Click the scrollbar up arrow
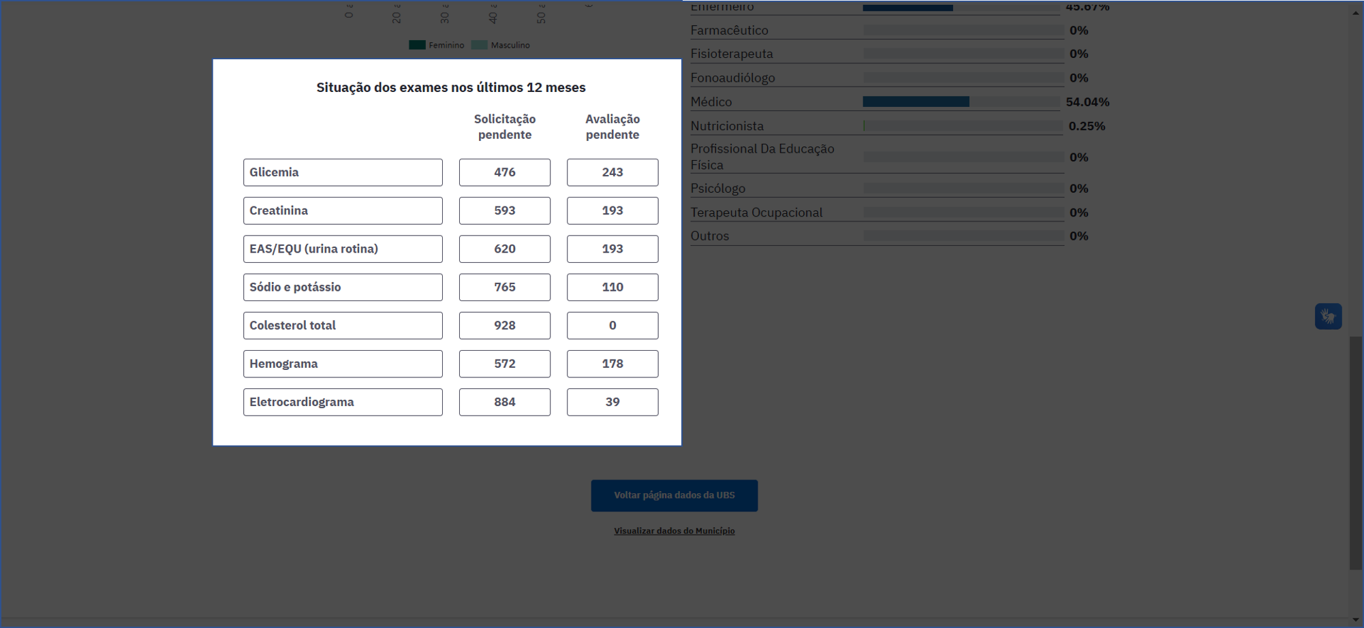1364x628 pixels. (1356, 12)
